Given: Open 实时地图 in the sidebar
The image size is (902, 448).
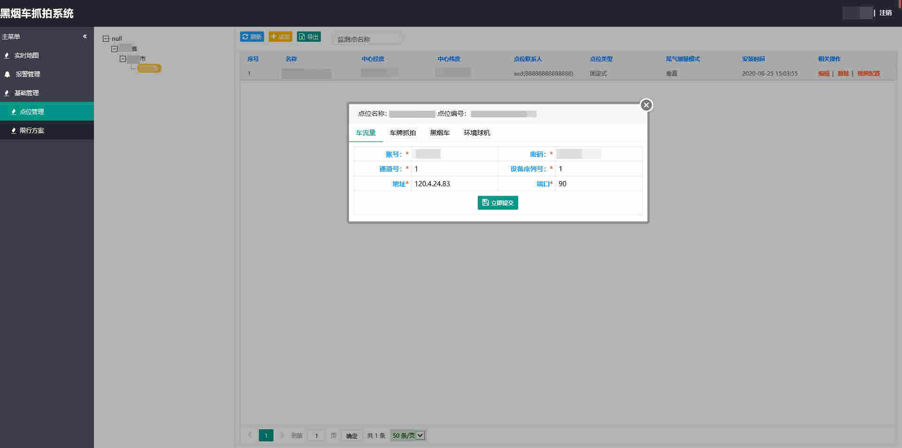Looking at the screenshot, I should coord(26,55).
